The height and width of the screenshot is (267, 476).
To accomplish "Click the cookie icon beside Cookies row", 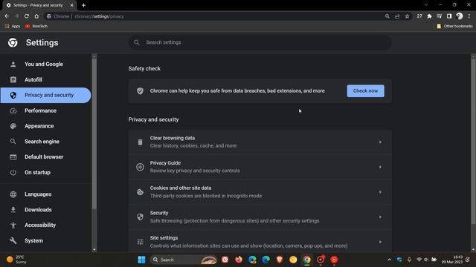I will point(140,192).
